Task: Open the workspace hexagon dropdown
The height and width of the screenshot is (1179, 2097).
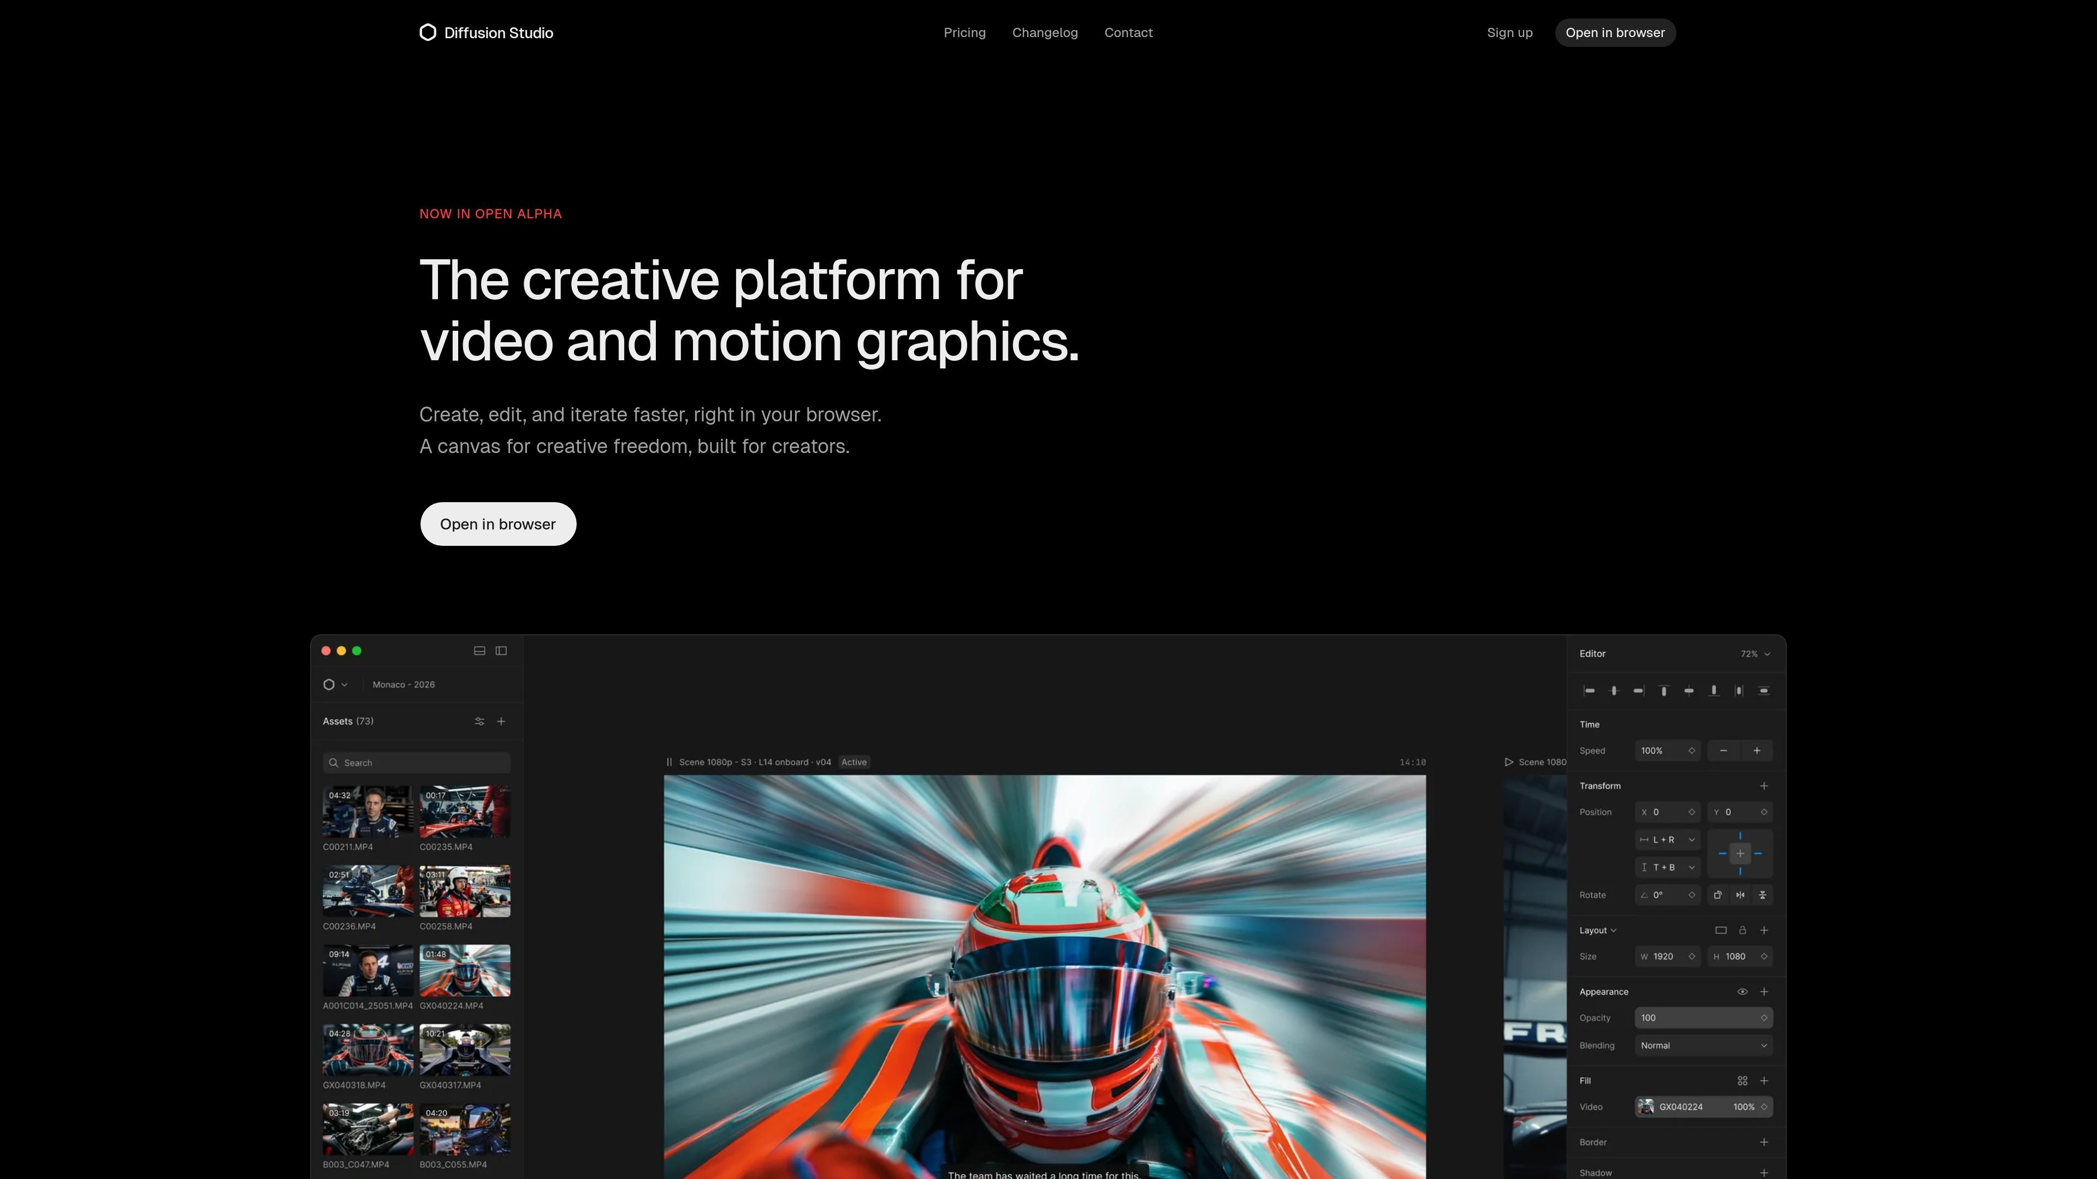Action: [x=335, y=685]
